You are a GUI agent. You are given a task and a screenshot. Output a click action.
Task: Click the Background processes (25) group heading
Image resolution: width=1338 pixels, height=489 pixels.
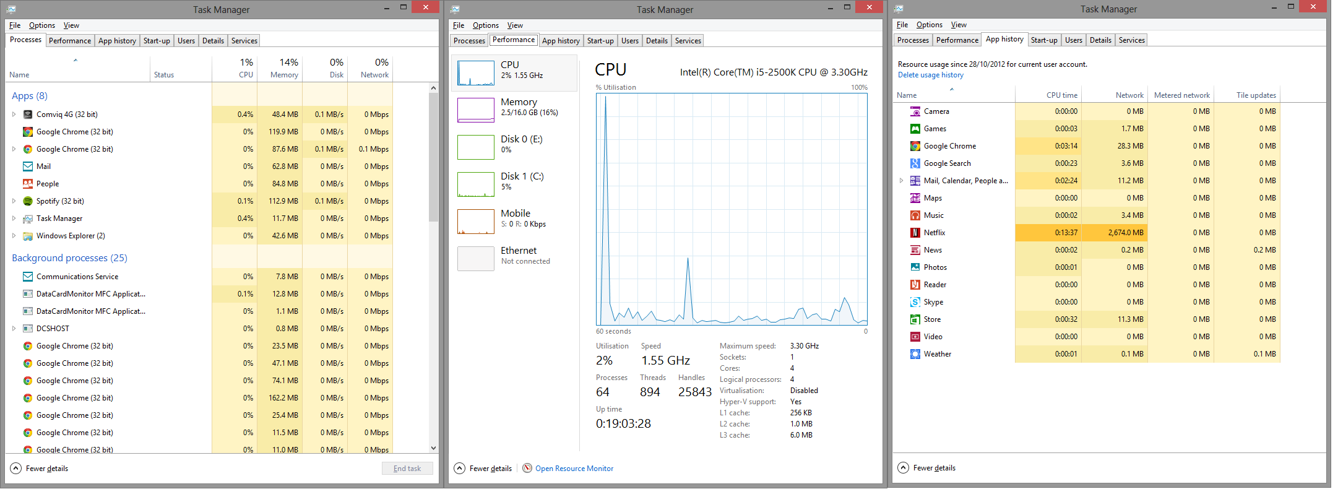(x=69, y=258)
